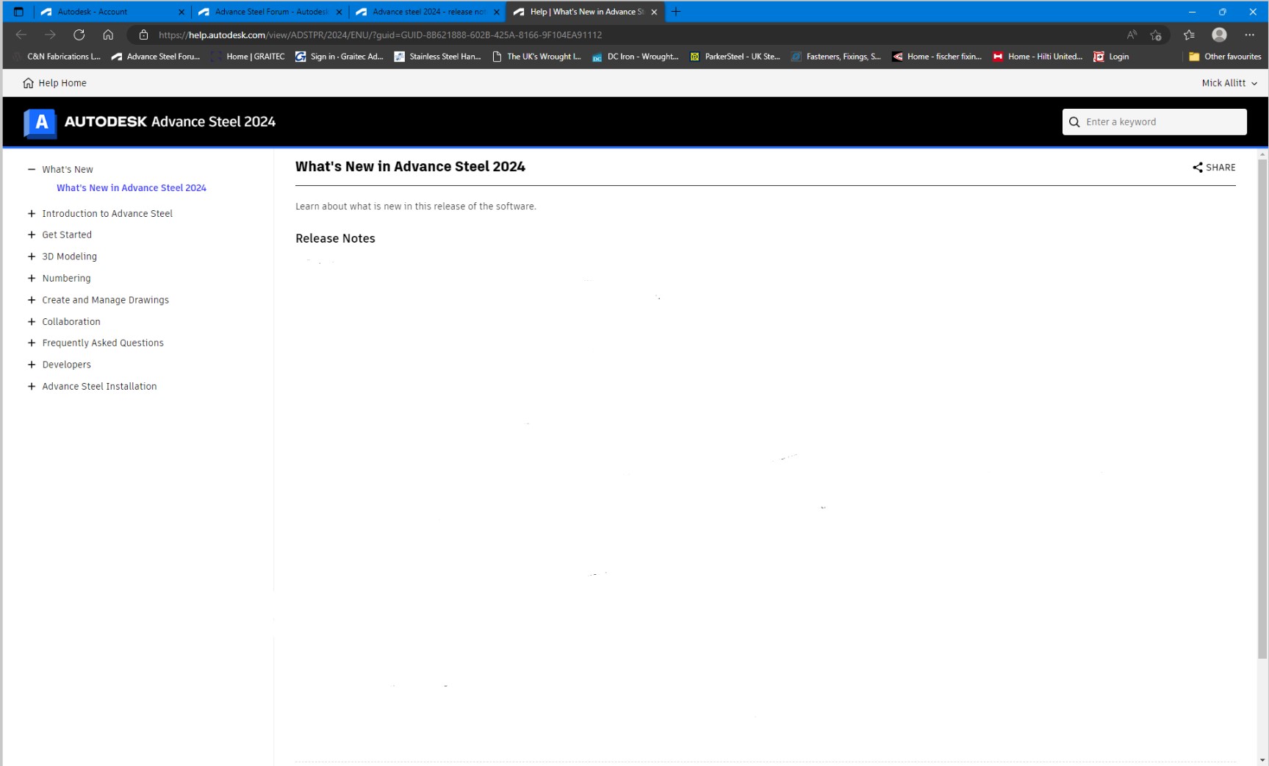Screen dimensions: 1269x766
Task: Click the Collaboration tree label
Action: point(71,321)
